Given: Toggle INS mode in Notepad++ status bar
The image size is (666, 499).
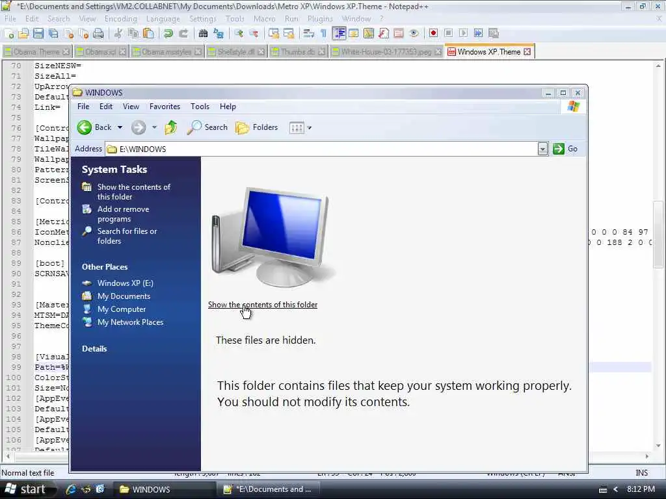Looking at the screenshot, I should click(641, 473).
